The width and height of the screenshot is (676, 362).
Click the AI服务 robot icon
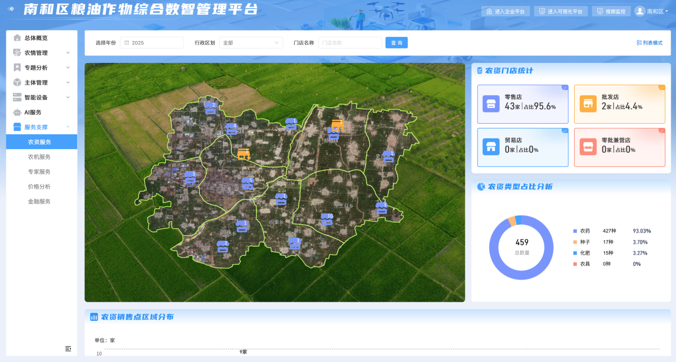click(x=17, y=112)
